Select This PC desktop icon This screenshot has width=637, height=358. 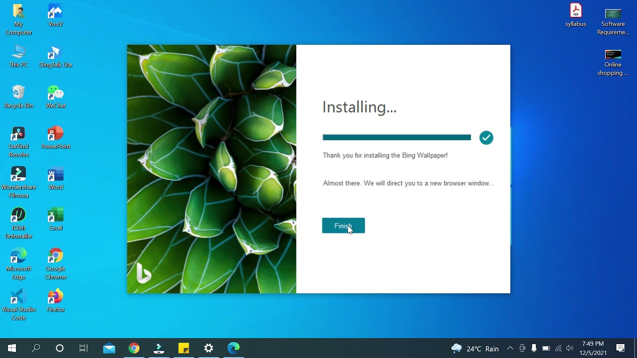(18, 56)
